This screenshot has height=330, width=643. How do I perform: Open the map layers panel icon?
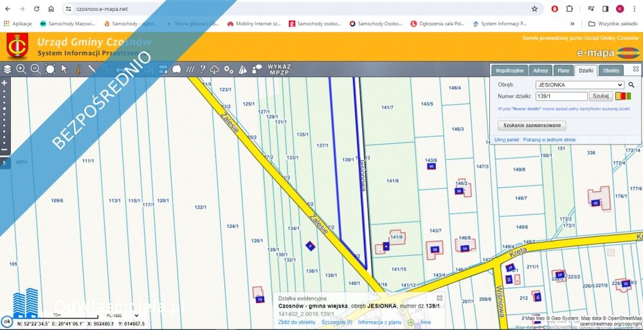pos(7,69)
